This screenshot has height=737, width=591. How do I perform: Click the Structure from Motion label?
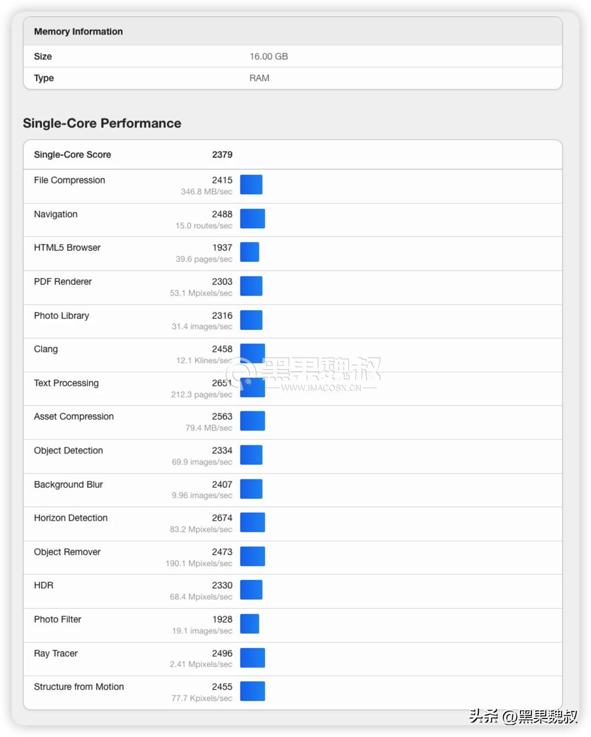(x=79, y=687)
